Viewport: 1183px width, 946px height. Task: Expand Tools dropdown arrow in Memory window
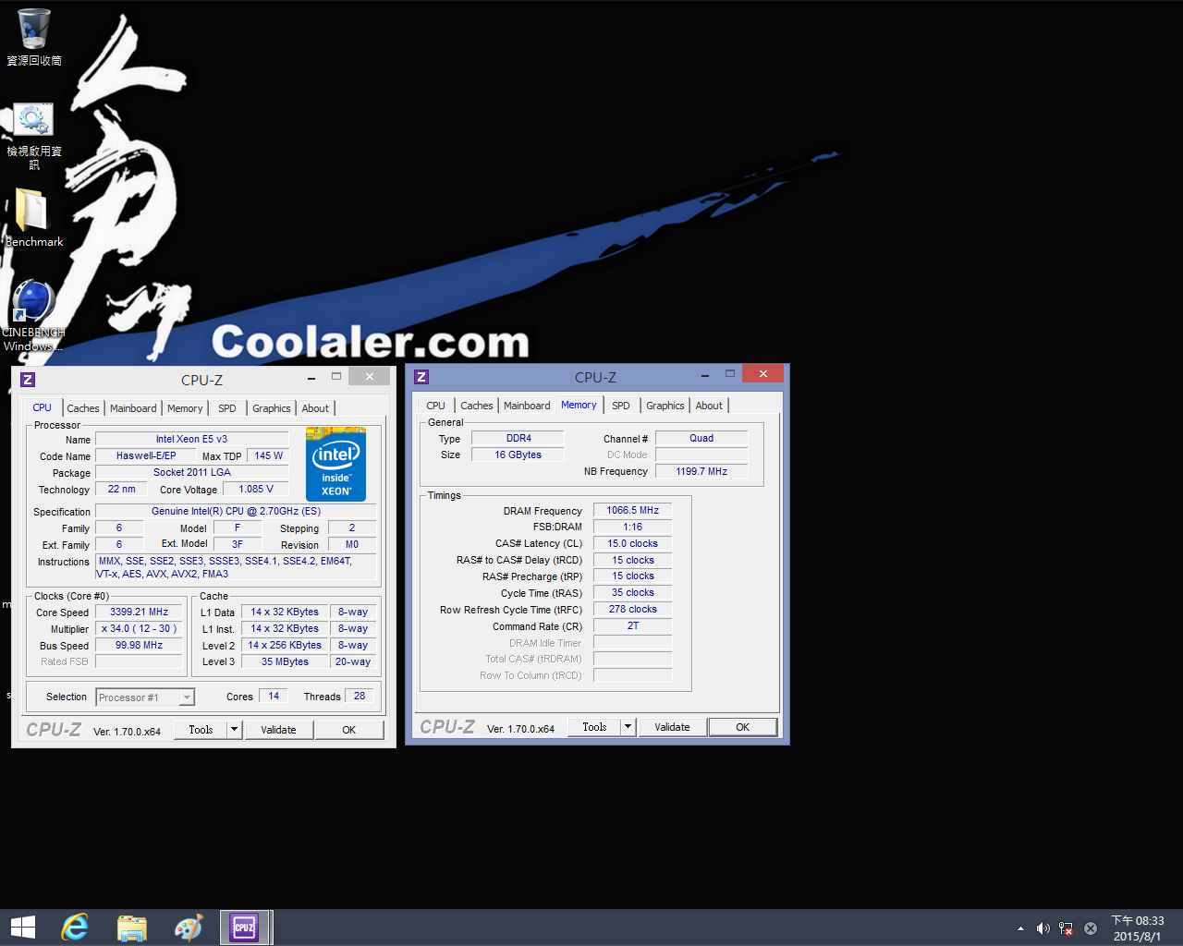click(628, 727)
